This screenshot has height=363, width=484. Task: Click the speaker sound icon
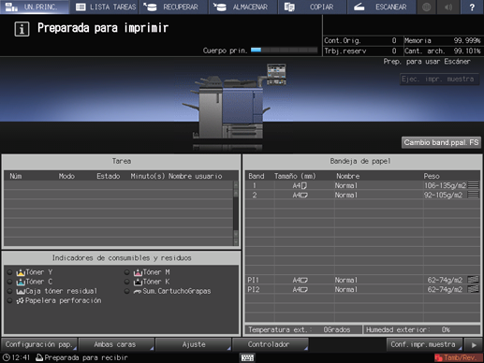[x=448, y=7]
